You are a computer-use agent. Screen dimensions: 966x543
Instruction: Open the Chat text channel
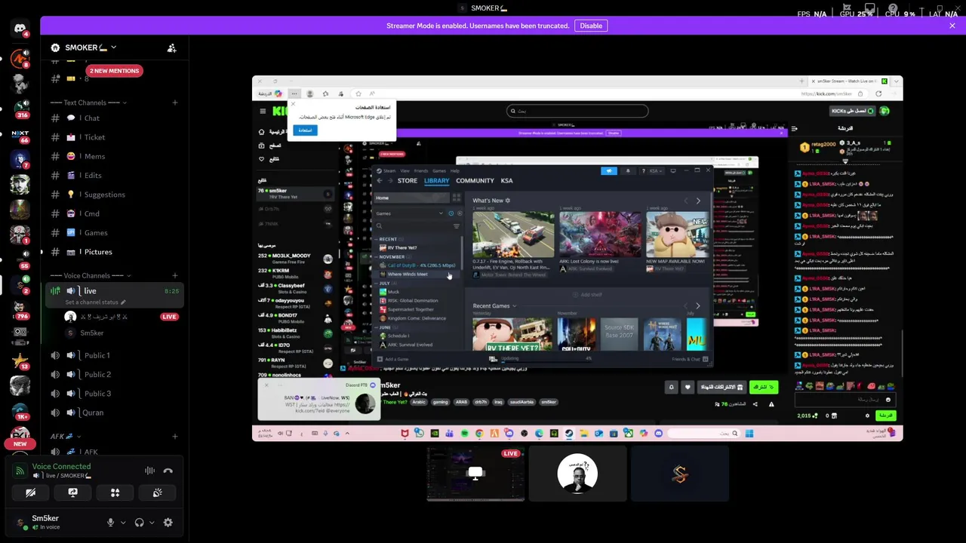115,118
